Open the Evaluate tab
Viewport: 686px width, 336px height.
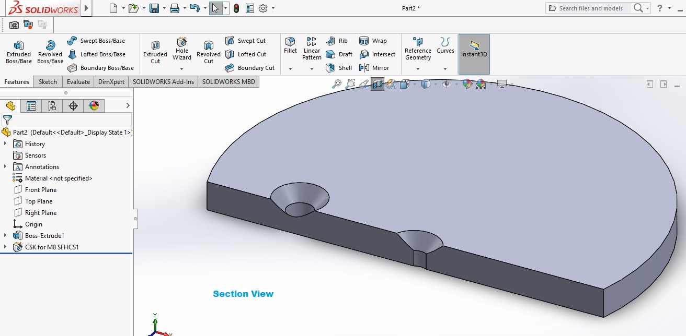click(78, 82)
